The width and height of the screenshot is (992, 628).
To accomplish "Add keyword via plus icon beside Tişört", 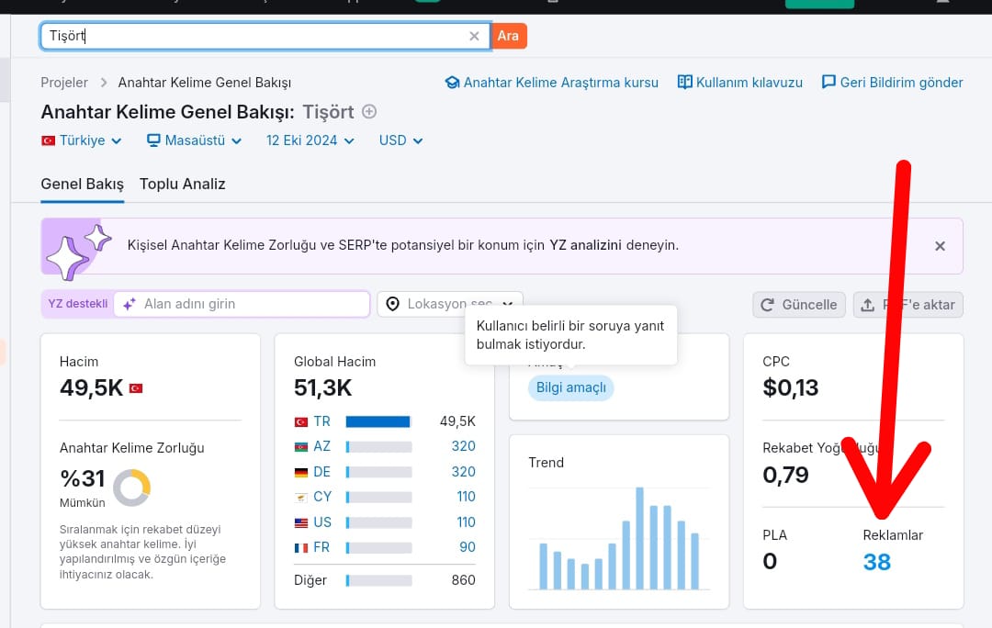I will [369, 112].
